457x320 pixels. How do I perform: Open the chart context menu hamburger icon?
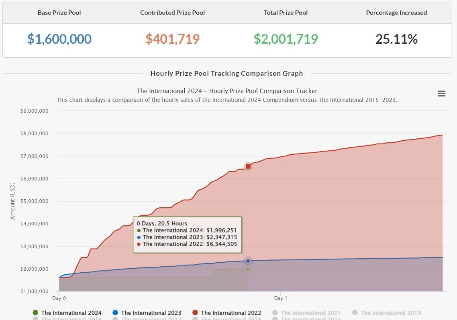441,93
